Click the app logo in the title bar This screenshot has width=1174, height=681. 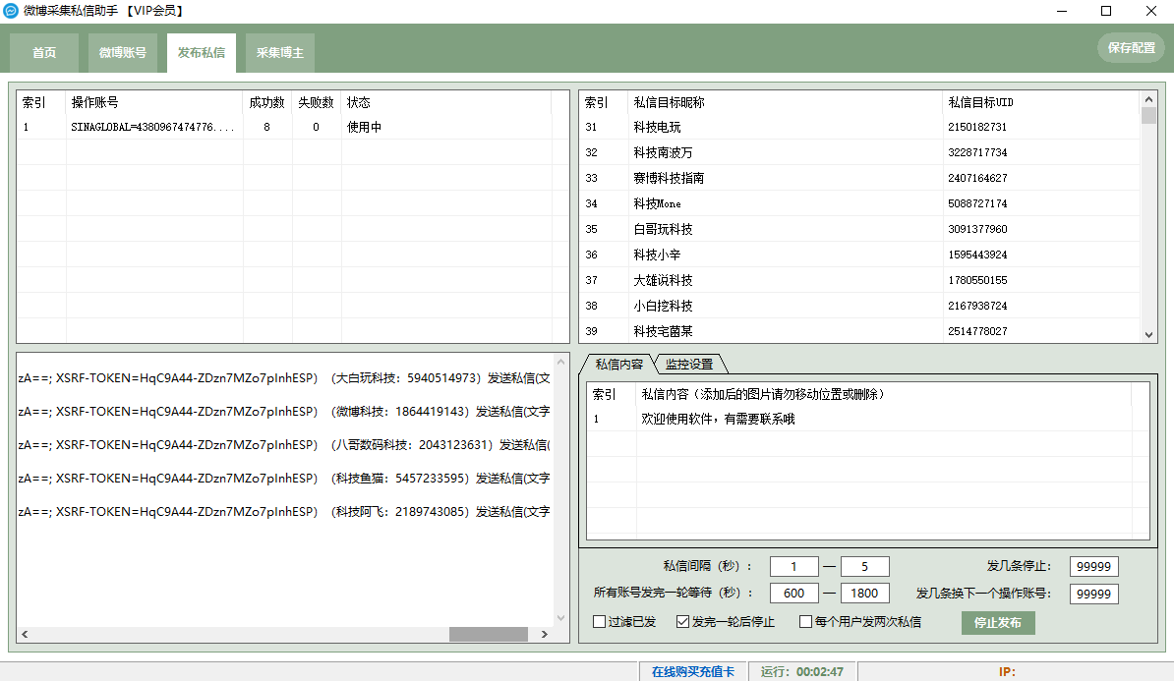coord(13,11)
